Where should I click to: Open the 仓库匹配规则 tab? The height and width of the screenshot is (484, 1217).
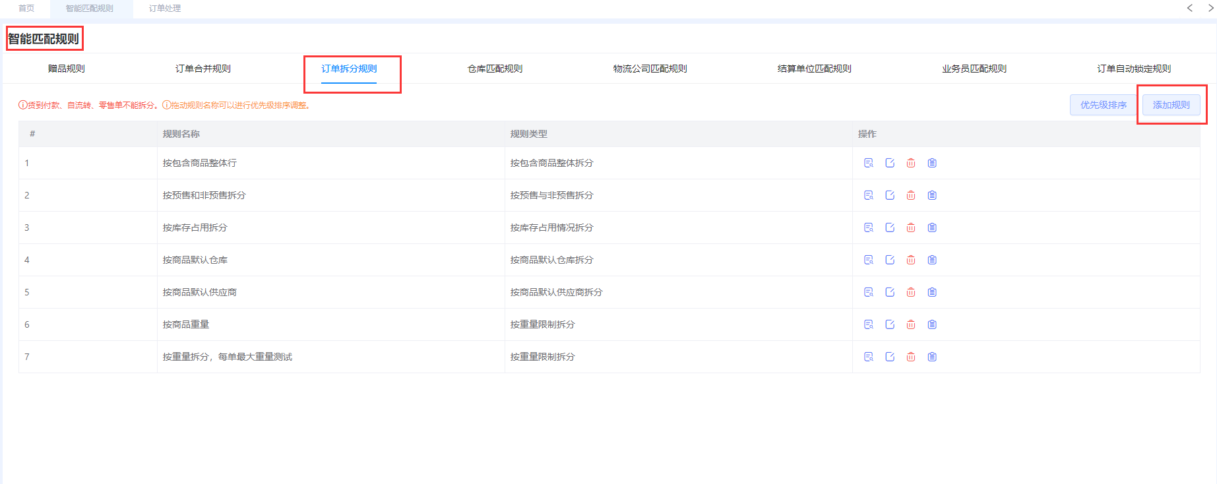[x=495, y=69]
